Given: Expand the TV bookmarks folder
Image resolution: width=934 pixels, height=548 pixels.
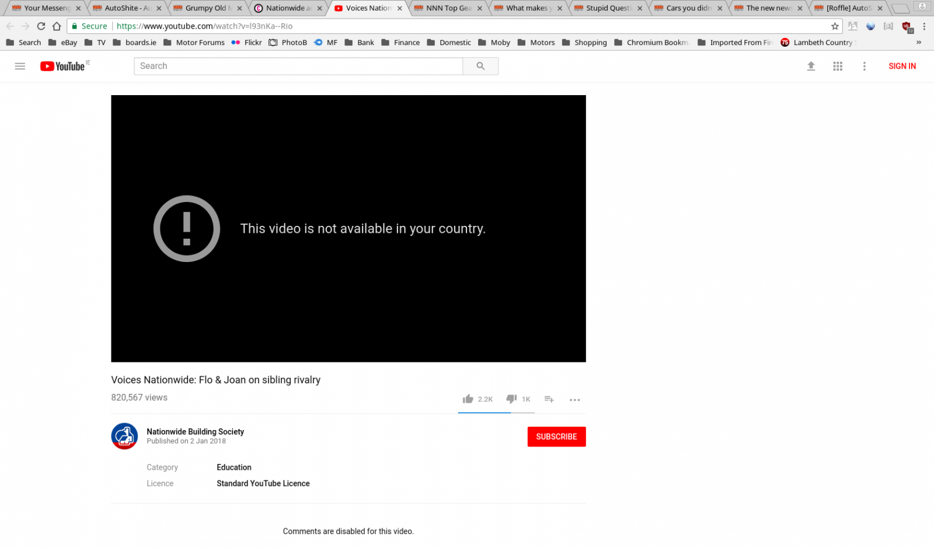Looking at the screenshot, I should pyautogui.click(x=95, y=43).
